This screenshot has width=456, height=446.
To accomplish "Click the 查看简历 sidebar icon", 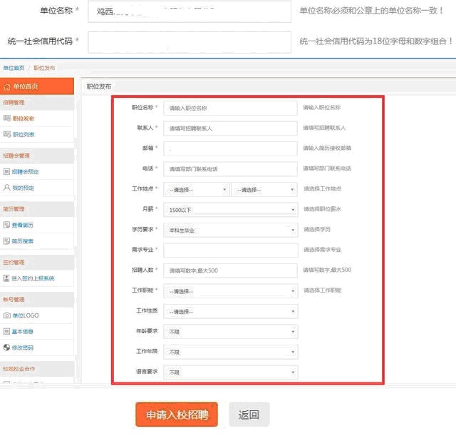I will coord(7,225).
